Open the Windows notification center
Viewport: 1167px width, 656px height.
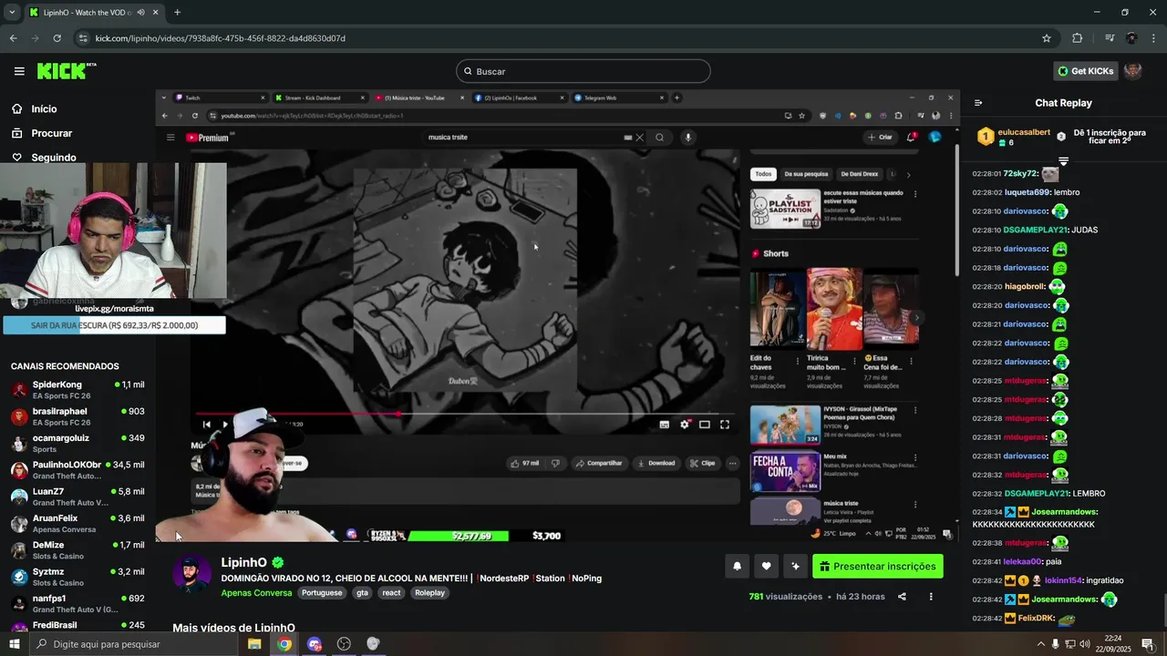tap(1148, 644)
